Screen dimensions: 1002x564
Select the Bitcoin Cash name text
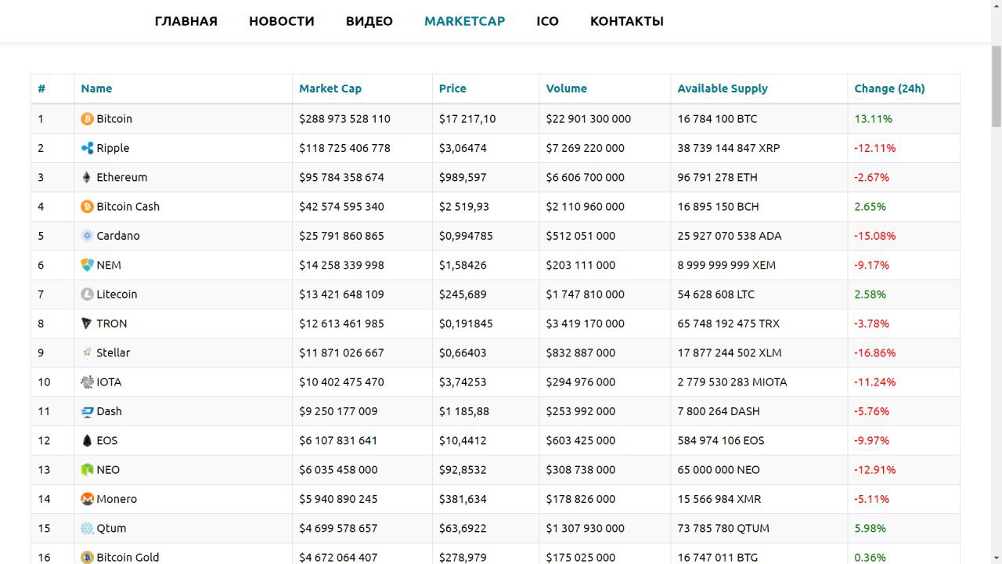pyautogui.click(x=128, y=207)
